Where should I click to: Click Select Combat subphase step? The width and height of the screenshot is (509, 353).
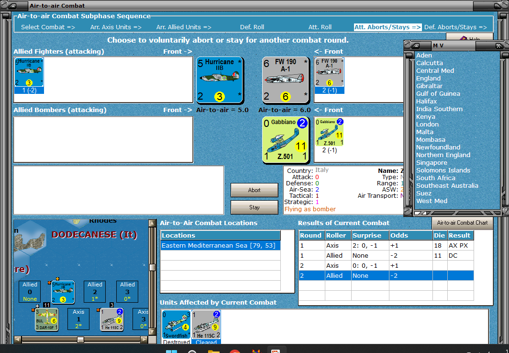(x=48, y=27)
